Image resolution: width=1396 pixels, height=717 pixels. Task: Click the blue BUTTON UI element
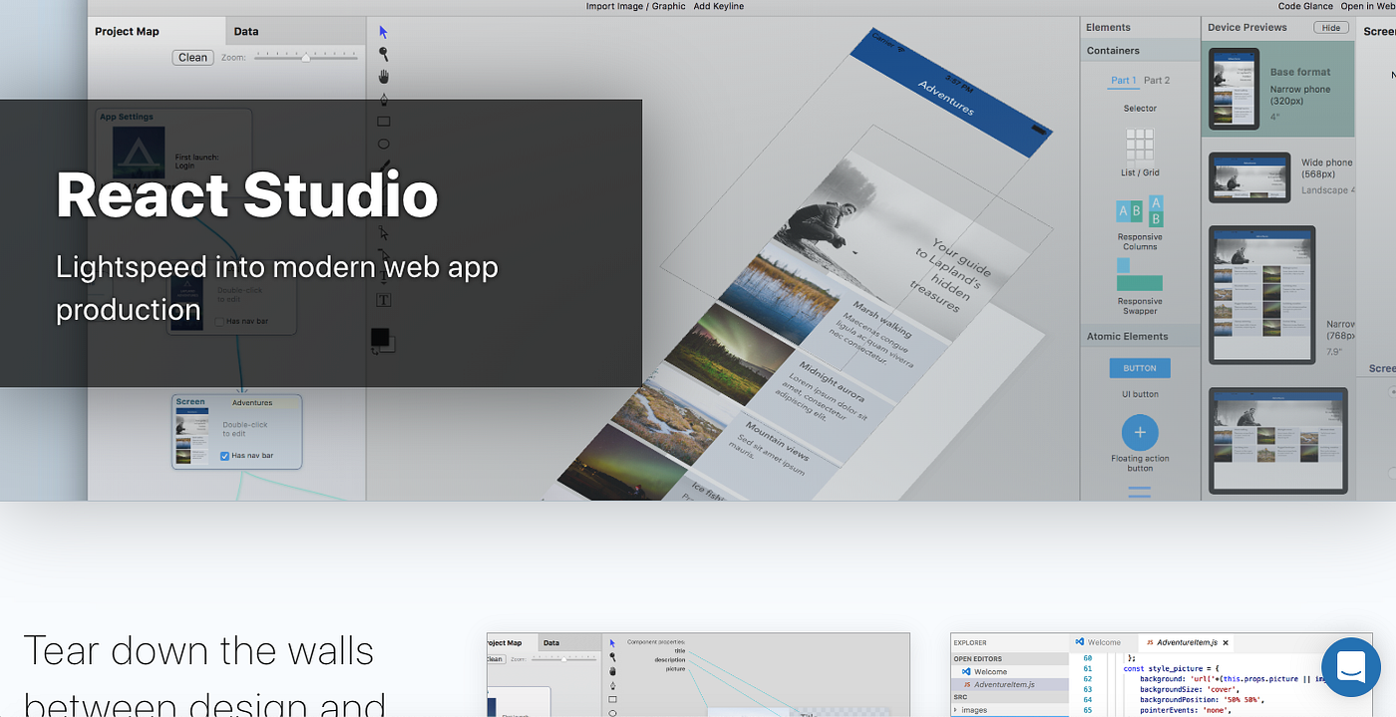point(1140,368)
